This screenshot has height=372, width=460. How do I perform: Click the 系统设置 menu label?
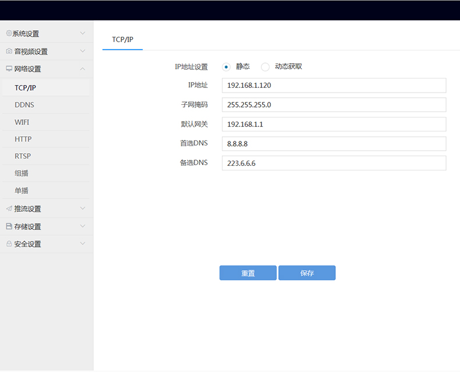(26, 34)
